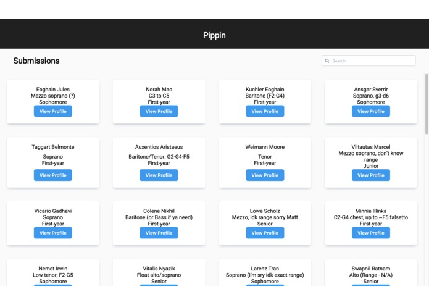Select the name Weimann Moore
Screen dimensions: 429x305
265,147
